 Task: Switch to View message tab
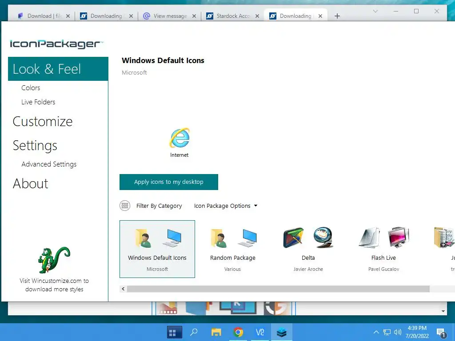click(x=170, y=16)
